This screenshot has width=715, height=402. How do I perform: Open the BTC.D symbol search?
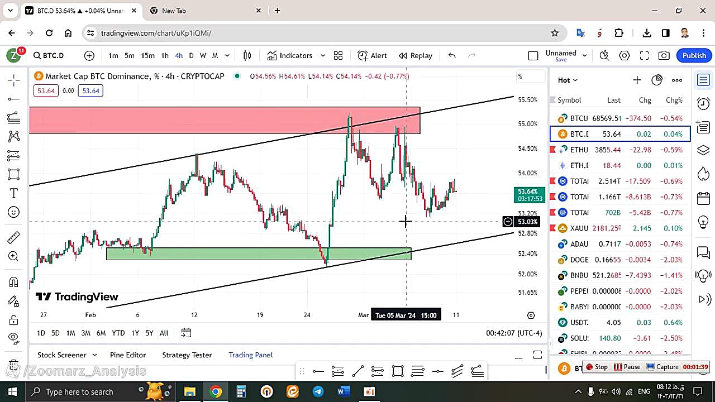click(49, 55)
